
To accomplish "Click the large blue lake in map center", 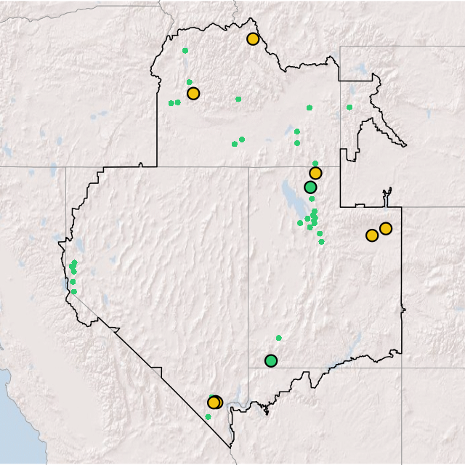I will (289, 195).
